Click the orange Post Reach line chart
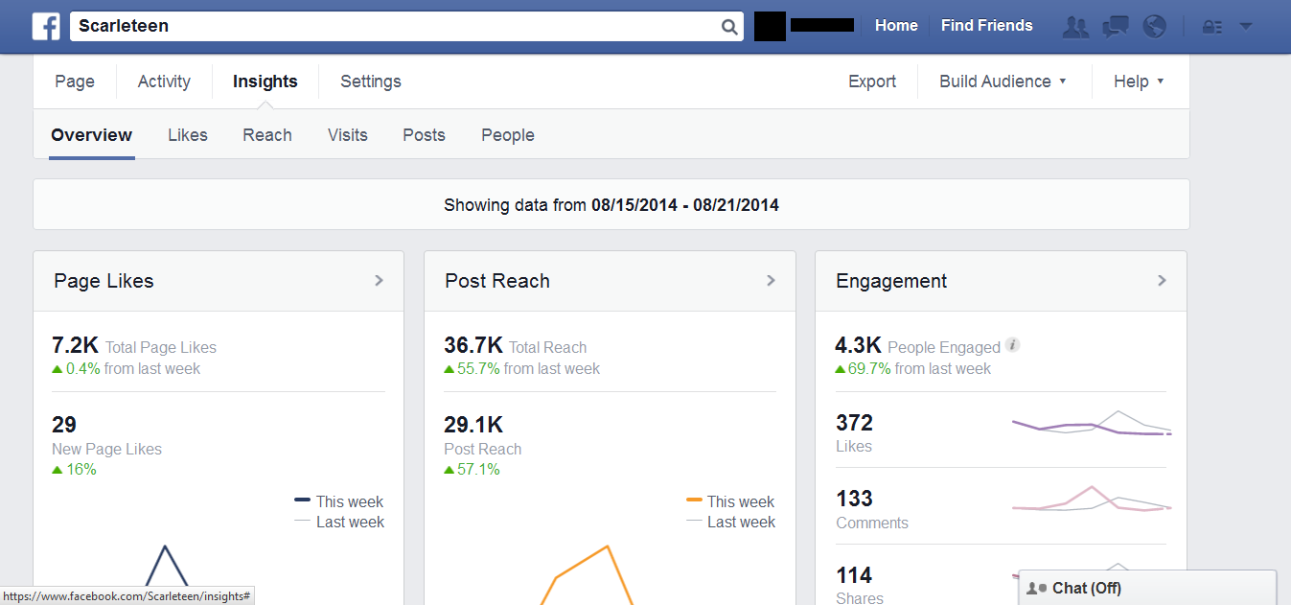 pos(587,574)
